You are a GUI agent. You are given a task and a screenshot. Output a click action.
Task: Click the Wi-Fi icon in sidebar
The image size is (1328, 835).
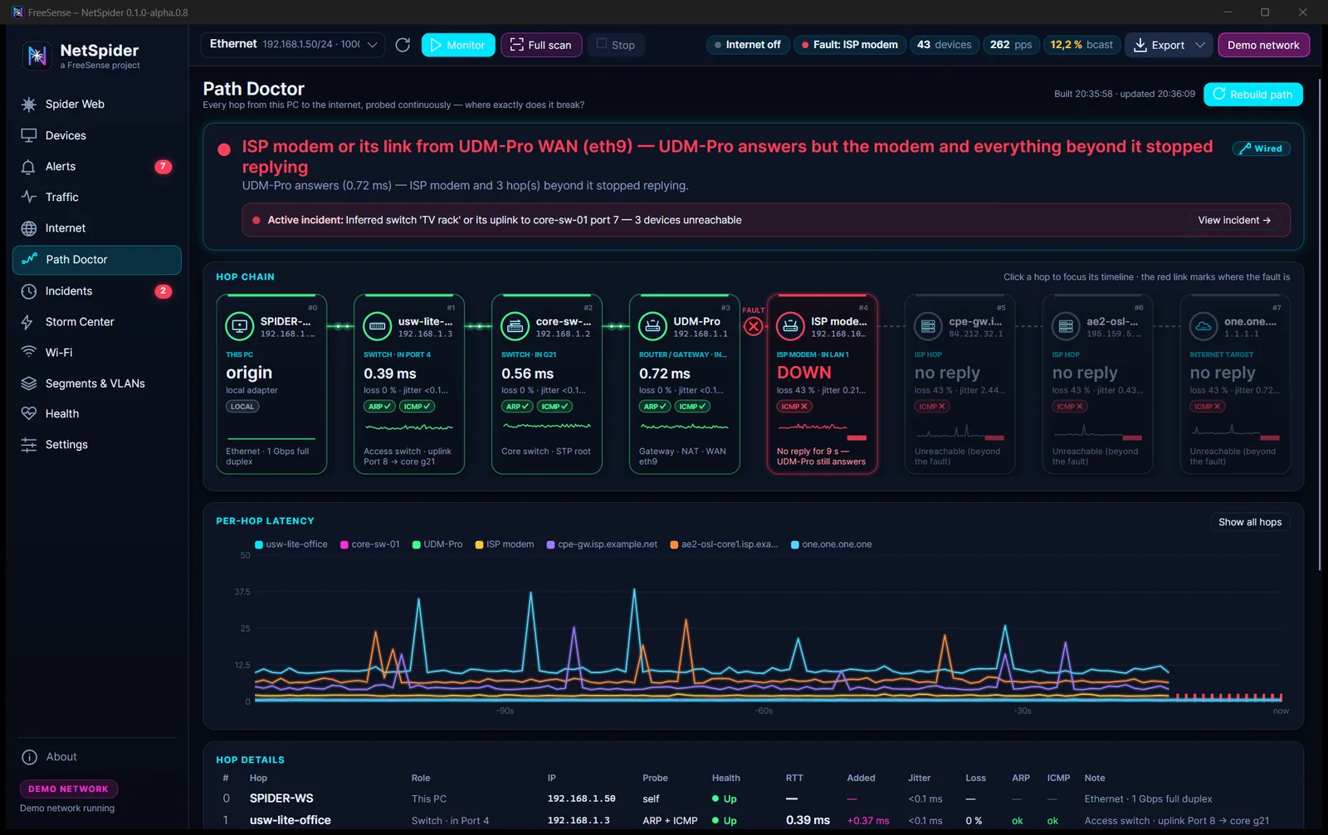(x=29, y=352)
